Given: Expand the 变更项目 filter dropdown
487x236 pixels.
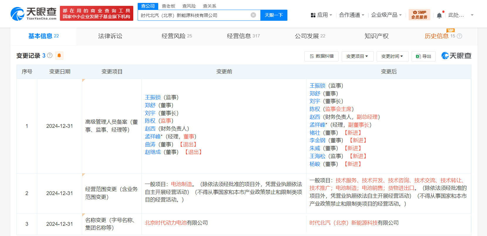Looking at the screenshot, I should pyautogui.click(x=358, y=56).
